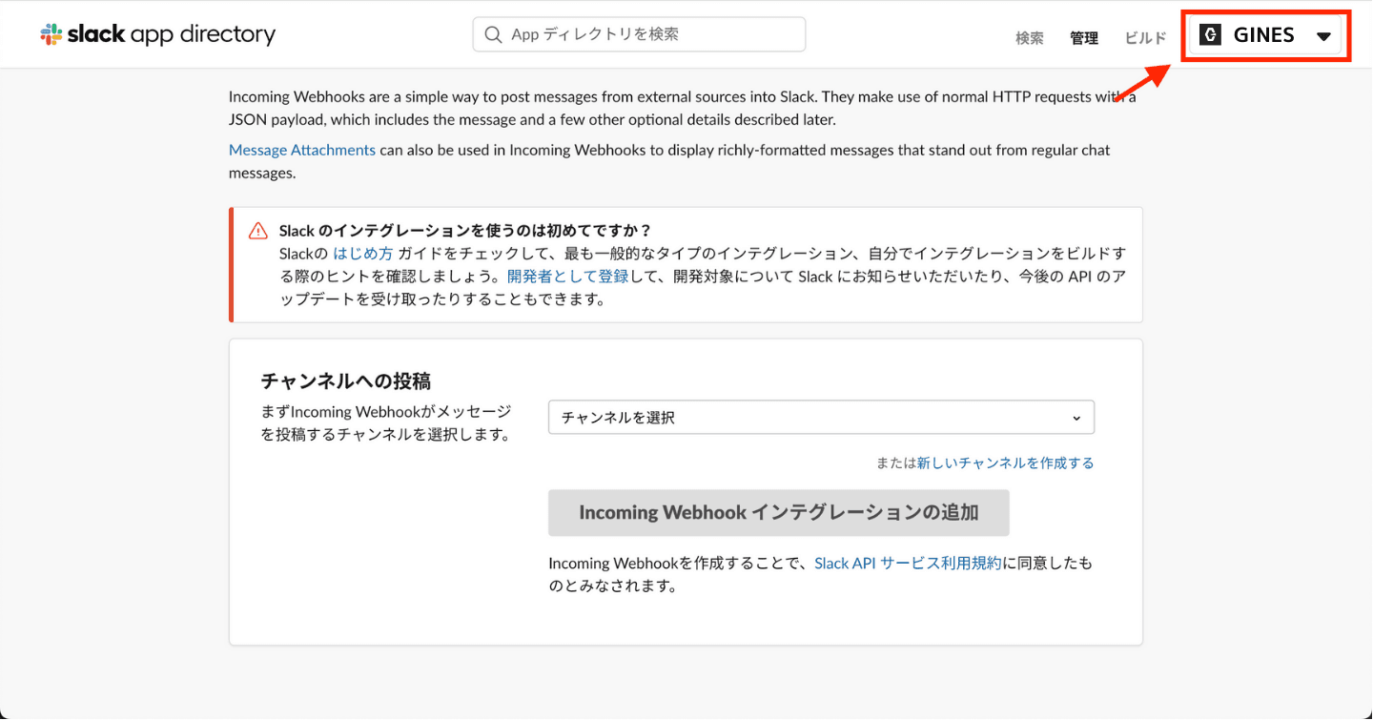Click 新しいチャンネルを作成する link
This screenshot has height=720, width=1373.
(1005, 463)
